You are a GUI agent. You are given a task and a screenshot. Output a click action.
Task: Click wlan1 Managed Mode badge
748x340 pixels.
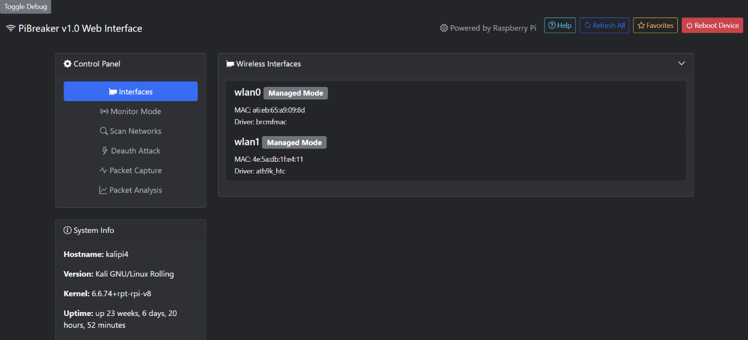coord(294,142)
